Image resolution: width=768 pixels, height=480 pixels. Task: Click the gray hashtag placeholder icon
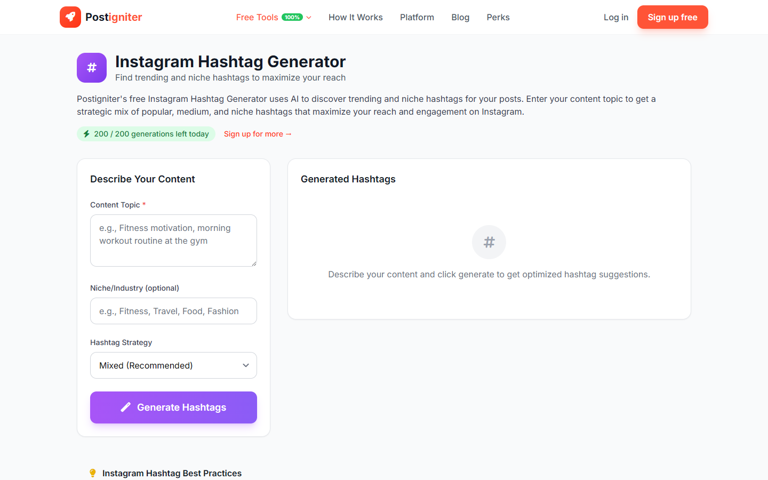489,242
